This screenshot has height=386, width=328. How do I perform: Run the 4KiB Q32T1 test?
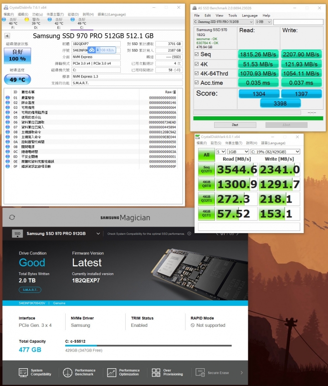click(206, 199)
